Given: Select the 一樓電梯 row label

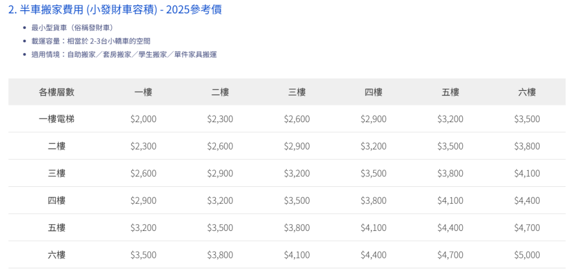Looking at the screenshot, I should point(56,119).
